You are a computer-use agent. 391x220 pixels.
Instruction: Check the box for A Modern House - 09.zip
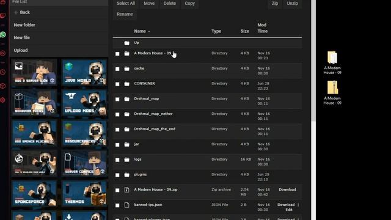[x=117, y=190]
